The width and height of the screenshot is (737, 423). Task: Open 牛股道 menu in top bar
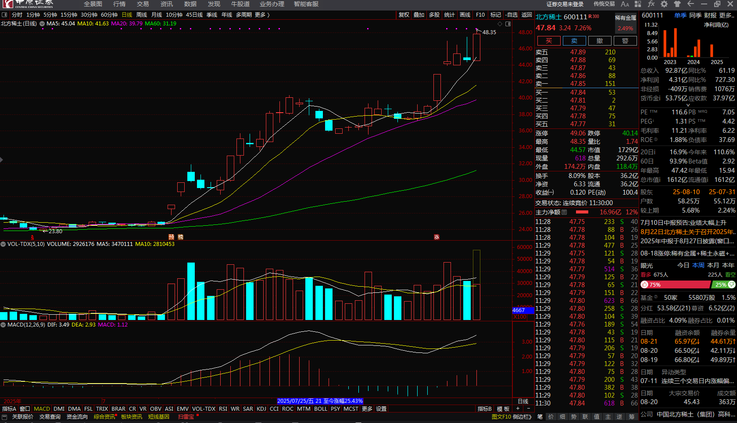240,4
